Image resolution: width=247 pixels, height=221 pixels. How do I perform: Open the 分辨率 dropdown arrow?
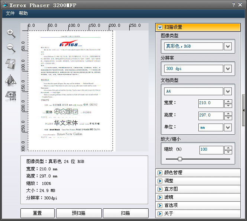pyautogui.click(x=228, y=68)
